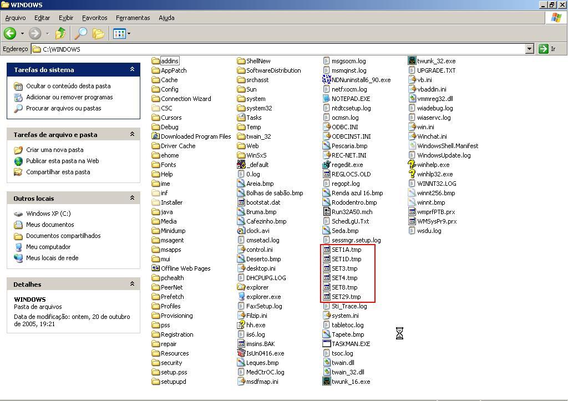Select the explorer.exe icon
The height and width of the screenshot is (401, 568).
click(x=241, y=297)
